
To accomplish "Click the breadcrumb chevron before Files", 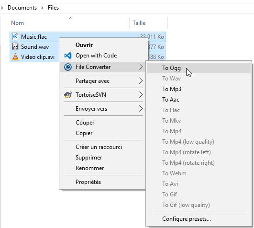I will click(42, 8).
